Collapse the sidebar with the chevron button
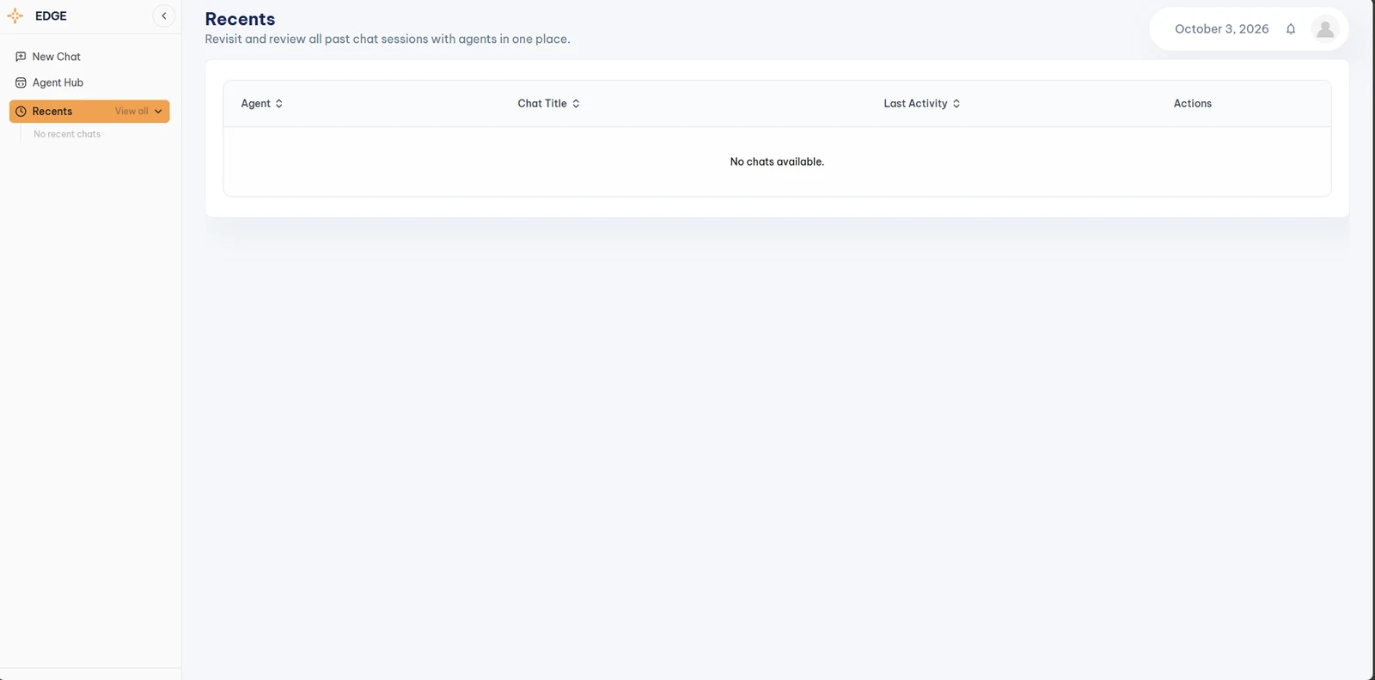The width and height of the screenshot is (1375, 680). click(x=164, y=15)
